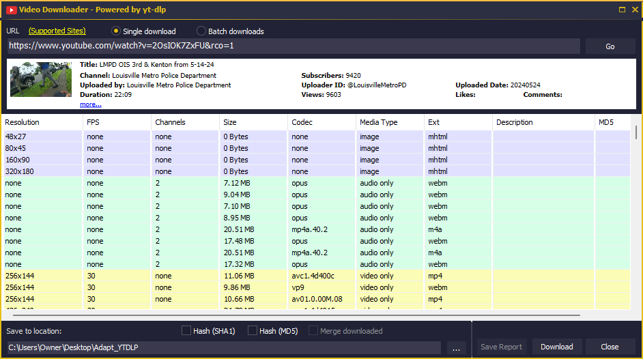Click the video thumbnail image
Viewport: 643px width, 359px height.
40,79
